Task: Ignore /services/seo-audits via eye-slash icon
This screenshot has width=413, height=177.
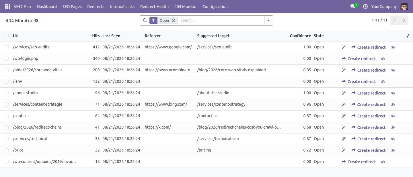Action: coord(393,47)
